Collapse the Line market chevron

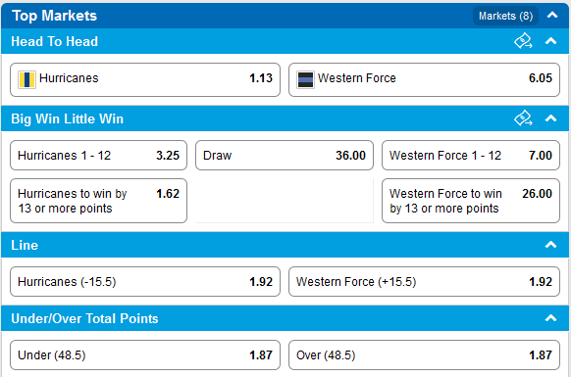click(x=551, y=245)
